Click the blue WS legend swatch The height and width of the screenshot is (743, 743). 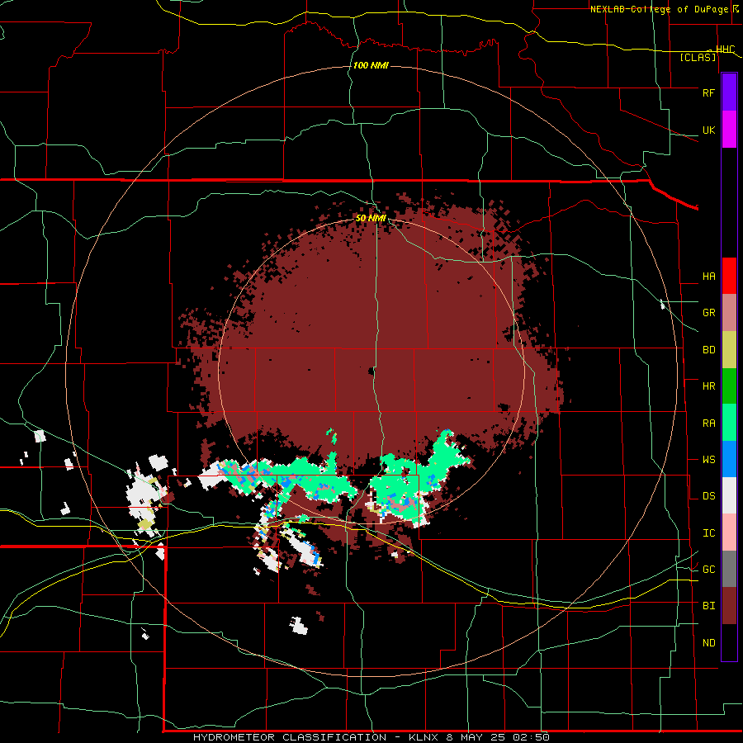tap(729, 459)
